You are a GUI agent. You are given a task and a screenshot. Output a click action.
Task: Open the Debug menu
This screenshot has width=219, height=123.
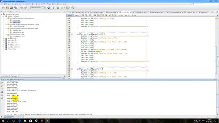(38, 4)
